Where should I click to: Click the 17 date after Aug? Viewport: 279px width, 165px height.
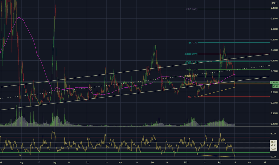coord(39,163)
